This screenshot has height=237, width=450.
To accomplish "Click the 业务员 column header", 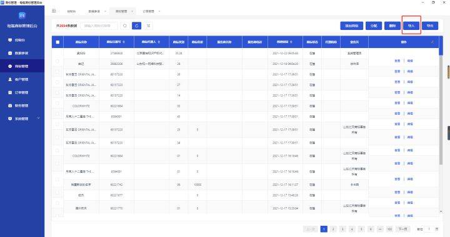I will pos(354,42).
